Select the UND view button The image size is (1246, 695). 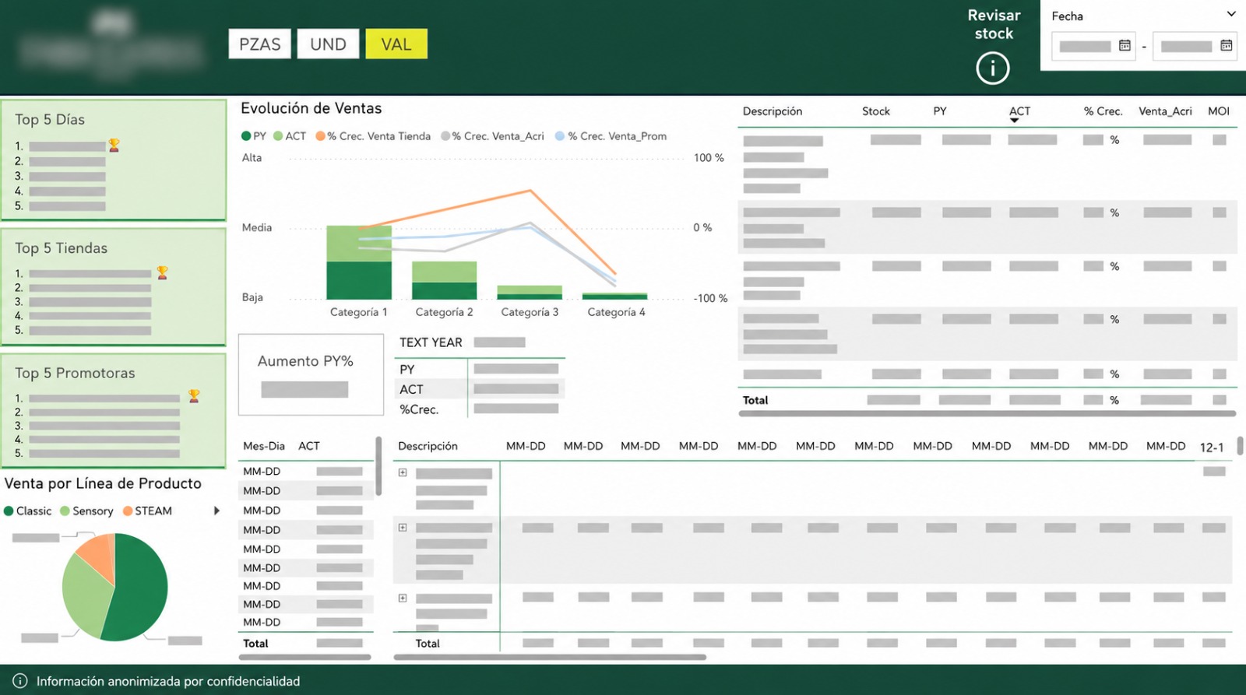(x=328, y=44)
